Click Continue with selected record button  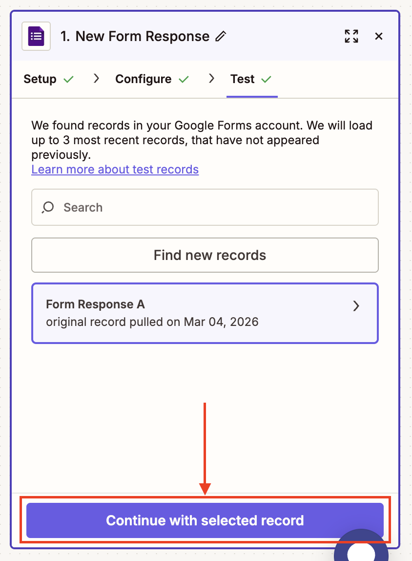point(205,520)
